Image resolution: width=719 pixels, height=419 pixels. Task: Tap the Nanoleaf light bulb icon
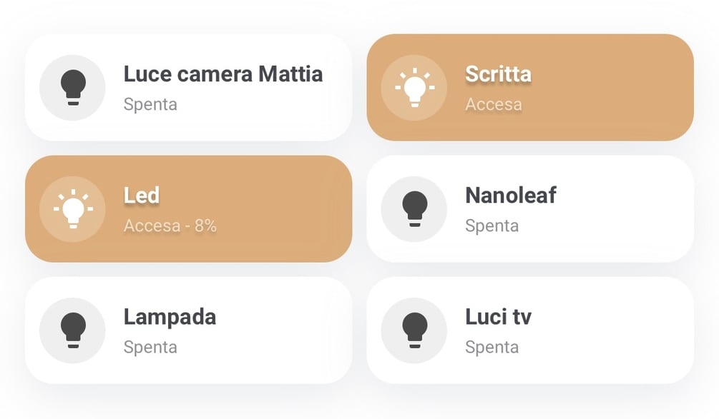pyautogui.click(x=414, y=209)
